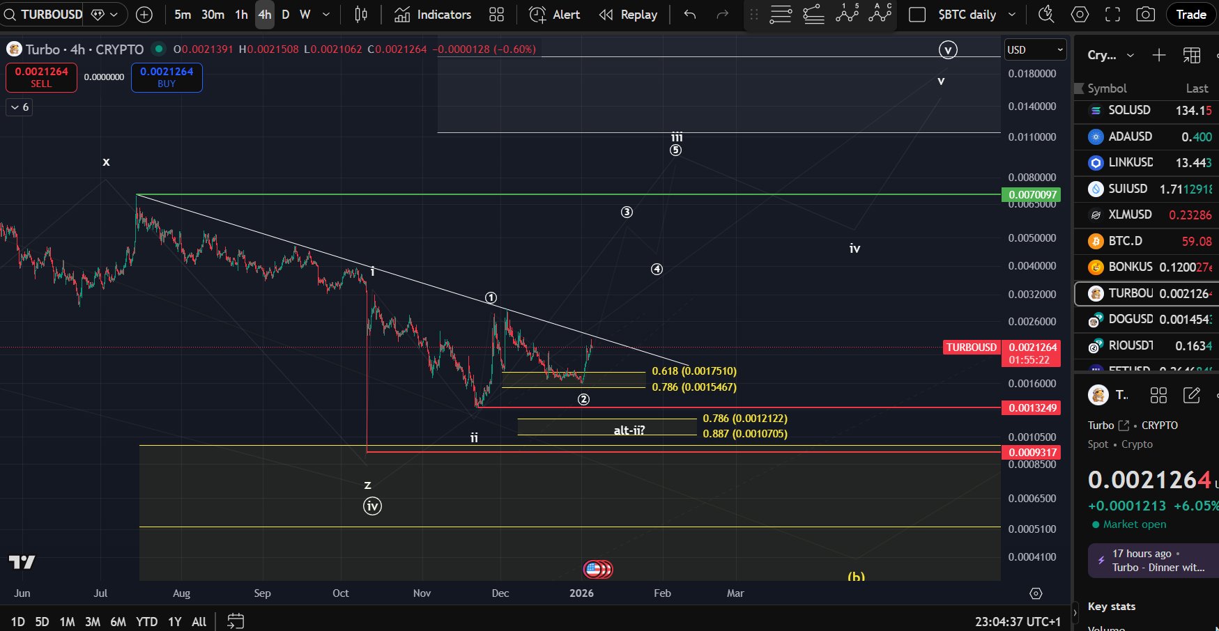Select SOLUSD in the watchlist
This screenshot has width=1219, height=631.
pos(1147,110)
